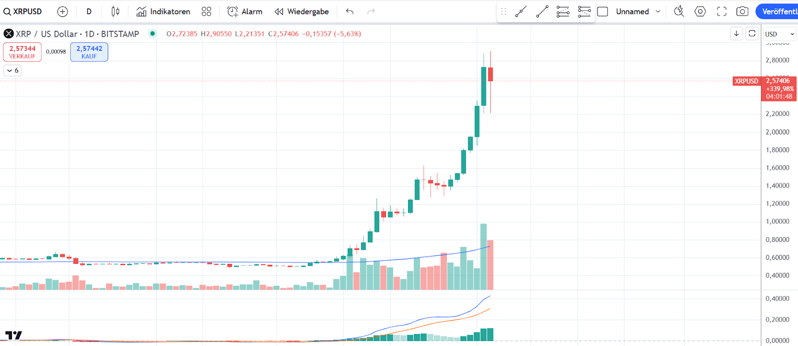
Task: Open the chart layout selector square
Action: [602, 11]
